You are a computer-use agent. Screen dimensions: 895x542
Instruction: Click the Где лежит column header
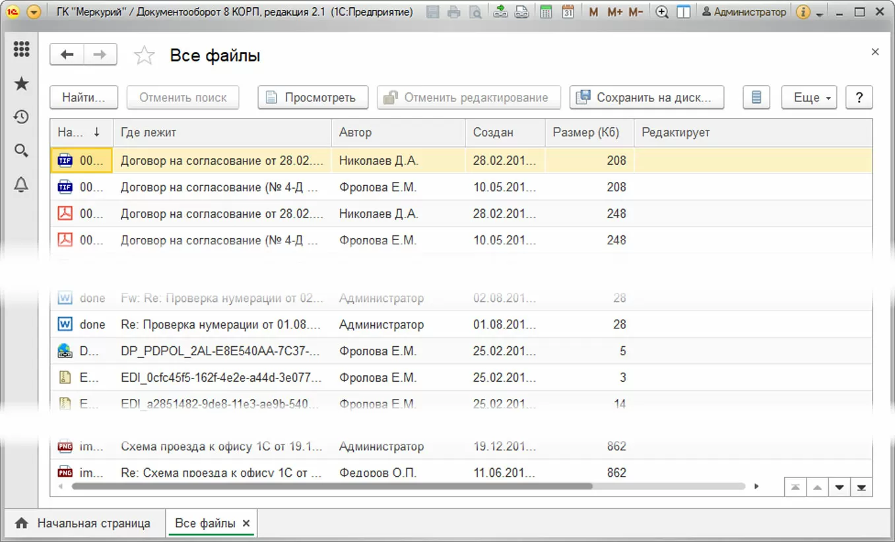[222, 133]
